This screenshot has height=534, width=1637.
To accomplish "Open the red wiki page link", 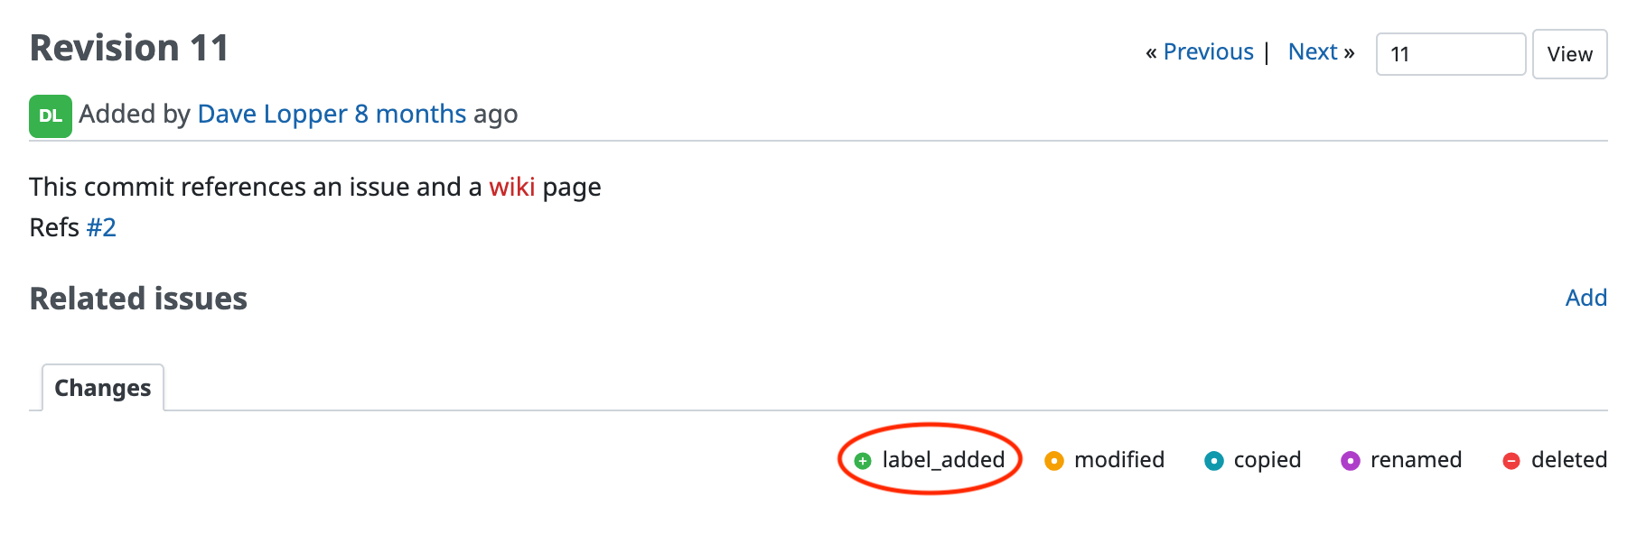I will [x=512, y=187].
